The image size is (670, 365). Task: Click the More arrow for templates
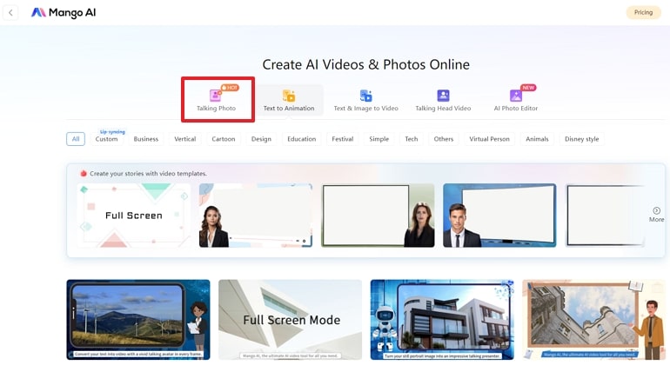click(656, 214)
